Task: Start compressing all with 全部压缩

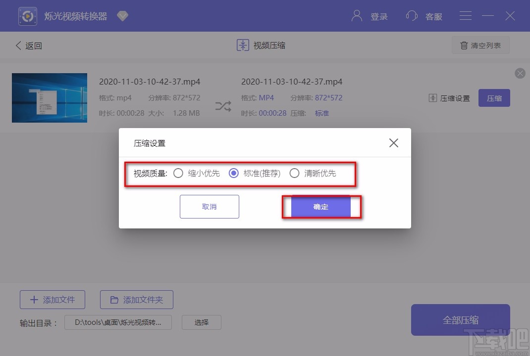Action: pos(460,319)
